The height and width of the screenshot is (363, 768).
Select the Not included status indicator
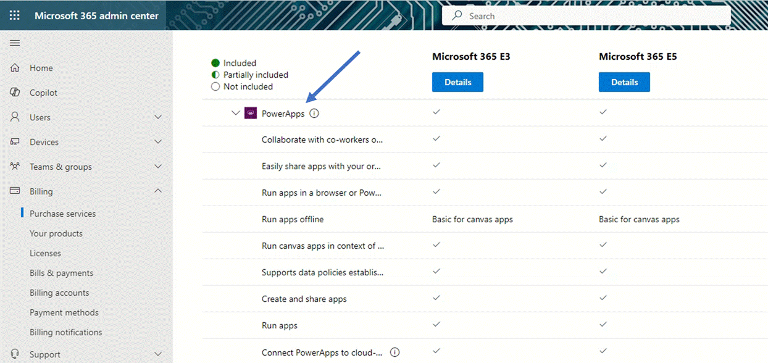pos(215,87)
